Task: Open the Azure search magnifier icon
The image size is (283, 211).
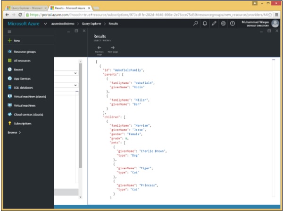Action: pyautogui.click(x=196, y=23)
